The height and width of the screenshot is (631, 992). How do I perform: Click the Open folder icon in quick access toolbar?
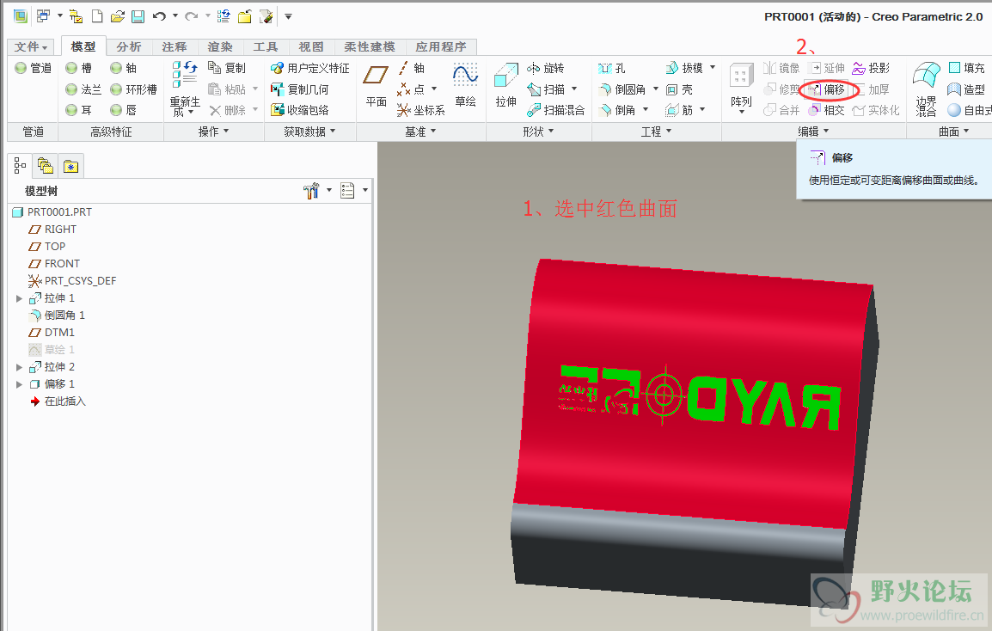(117, 16)
